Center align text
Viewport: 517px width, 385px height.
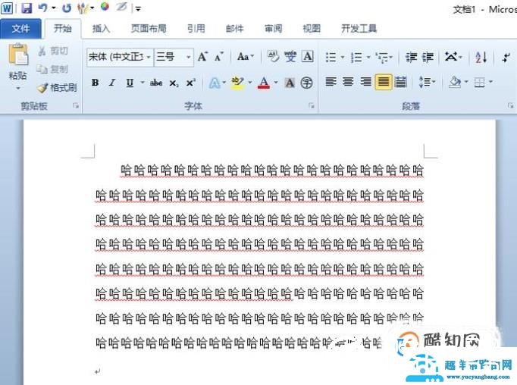point(348,82)
